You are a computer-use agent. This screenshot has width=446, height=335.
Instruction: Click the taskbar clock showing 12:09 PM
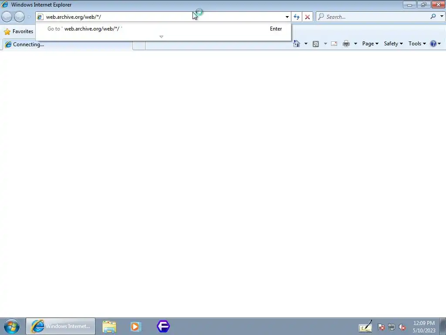pos(424,327)
